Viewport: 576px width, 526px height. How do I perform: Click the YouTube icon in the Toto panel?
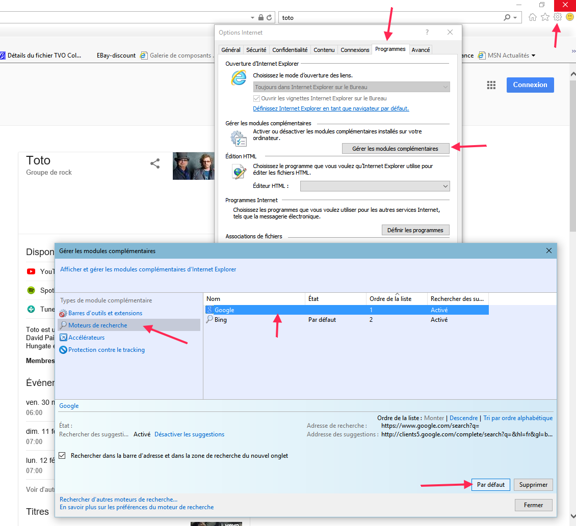(31, 271)
